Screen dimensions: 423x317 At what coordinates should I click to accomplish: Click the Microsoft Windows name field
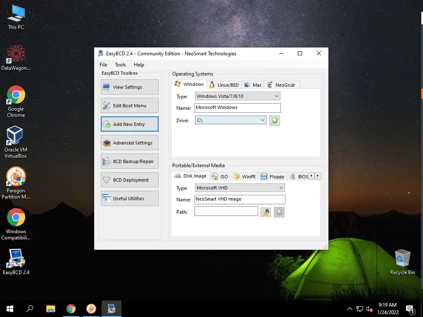click(238, 108)
